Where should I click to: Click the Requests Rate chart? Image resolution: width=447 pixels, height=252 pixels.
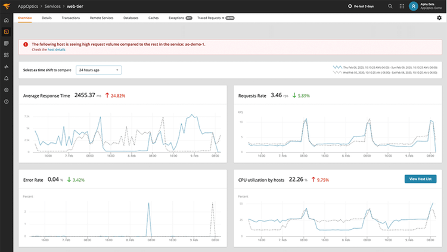tap(338, 134)
